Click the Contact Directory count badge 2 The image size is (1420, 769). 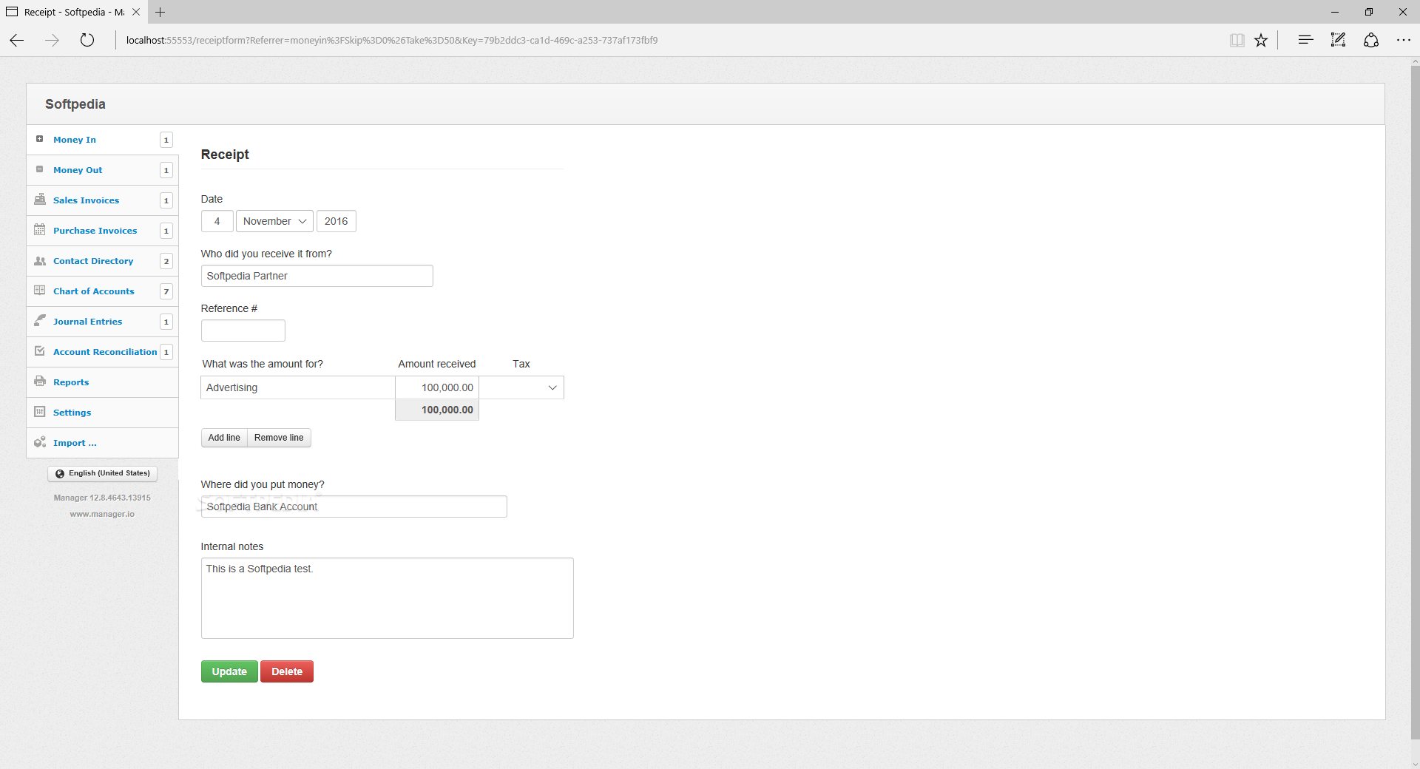166,261
